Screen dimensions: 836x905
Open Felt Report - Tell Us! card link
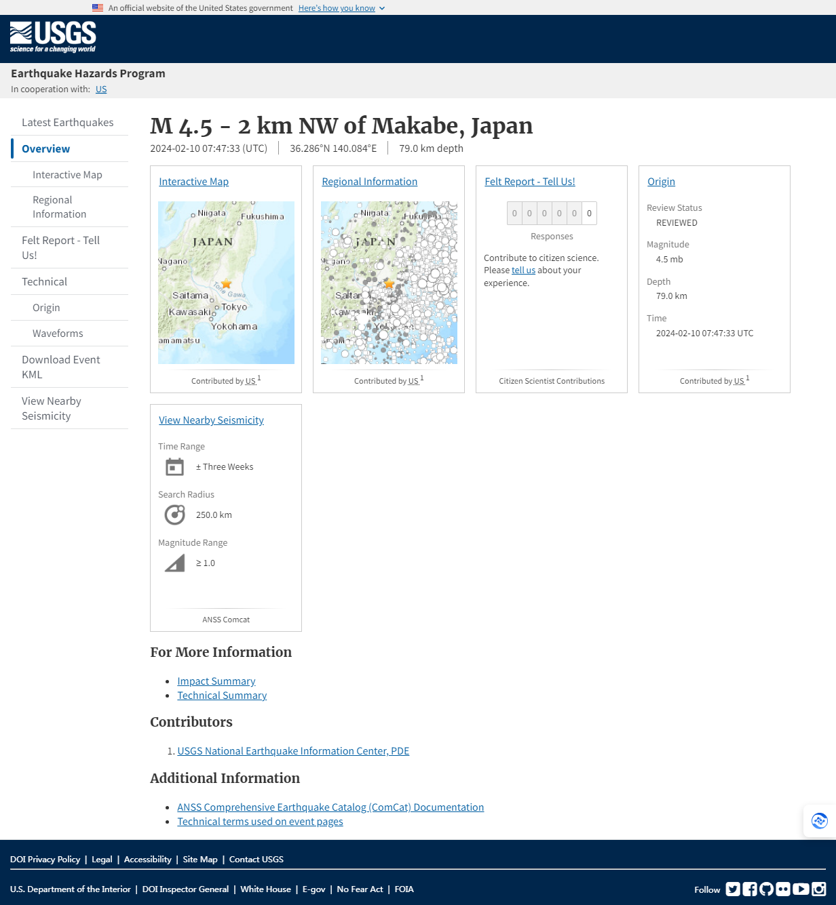[x=529, y=182]
